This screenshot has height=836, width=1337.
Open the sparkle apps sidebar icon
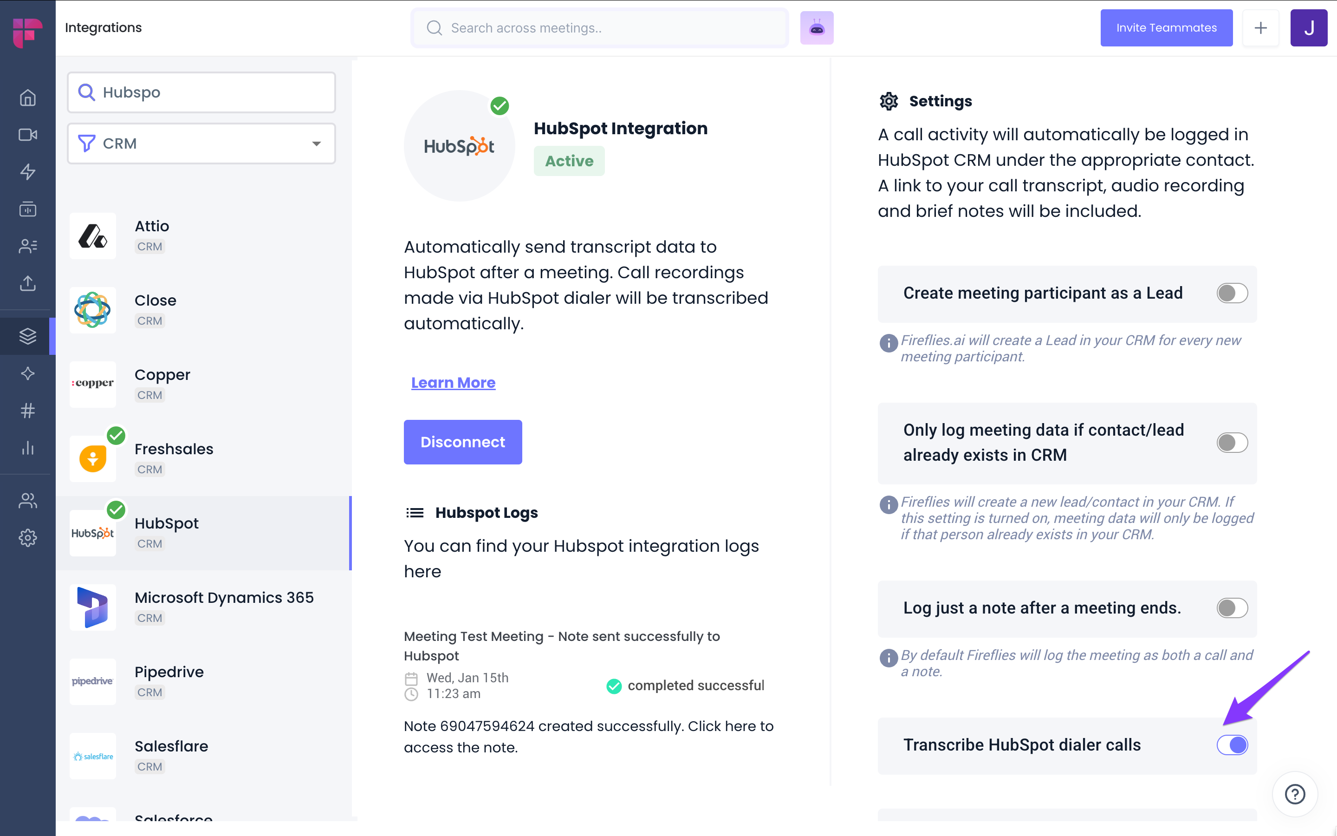[x=28, y=373]
